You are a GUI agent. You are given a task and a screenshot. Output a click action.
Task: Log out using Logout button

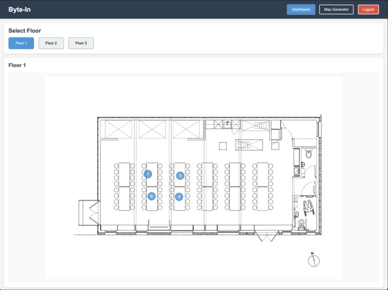click(x=368, y=10)
